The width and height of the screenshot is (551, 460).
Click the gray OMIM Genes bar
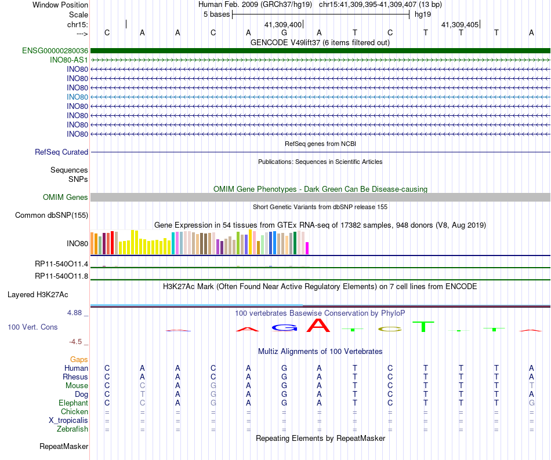tap(320, 197)
